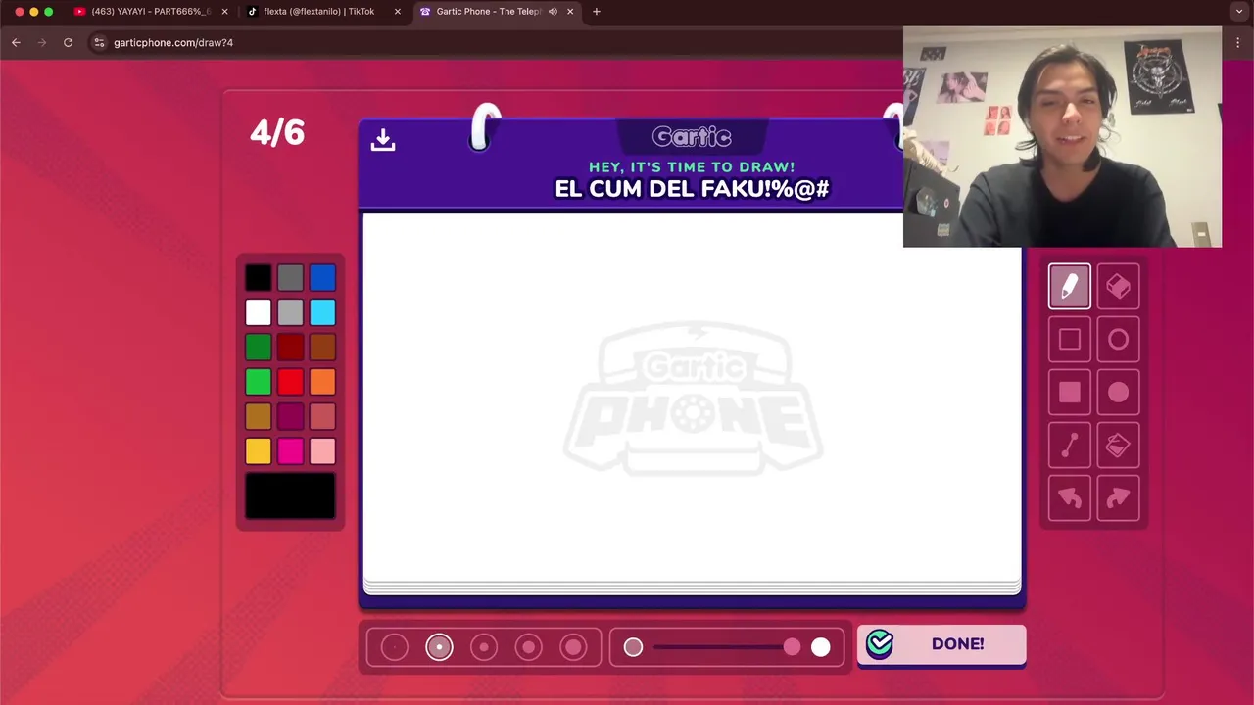Image resolution: width=1254 pixels, height=705 pixels.
Task: Expand the tab search dropdown arrow
Action: click(1238, 12)
